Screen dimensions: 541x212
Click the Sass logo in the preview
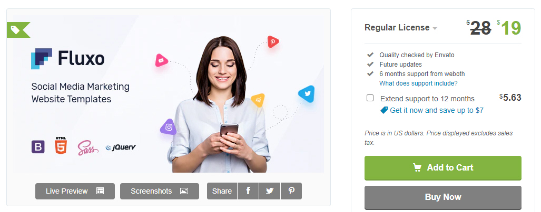87,147
